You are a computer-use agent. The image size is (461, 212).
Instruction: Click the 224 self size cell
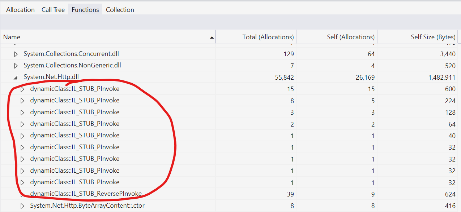[x=450, y=101]
